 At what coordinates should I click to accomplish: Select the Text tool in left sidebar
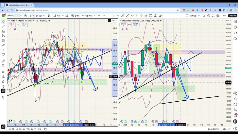3,50
